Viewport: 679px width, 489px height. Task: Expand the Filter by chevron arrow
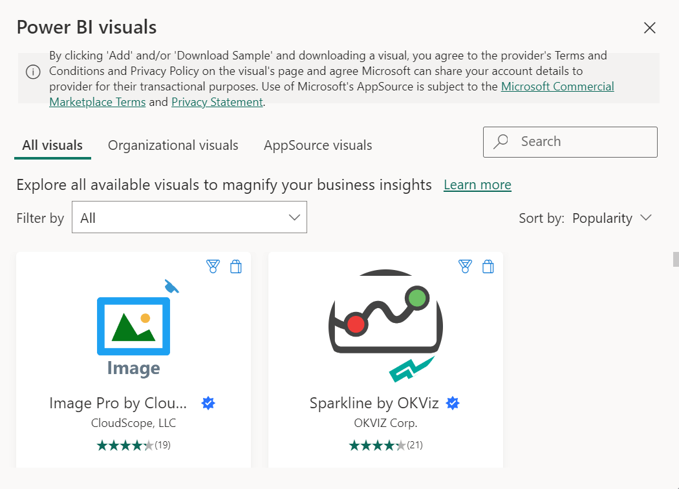[x=294, y=217]
